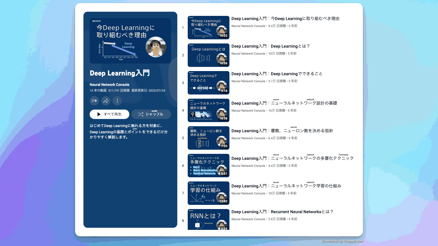Open the 'Deep Learningとは？' video title
Viewport: 438px width, 246px height.
(x=270, y=46)
